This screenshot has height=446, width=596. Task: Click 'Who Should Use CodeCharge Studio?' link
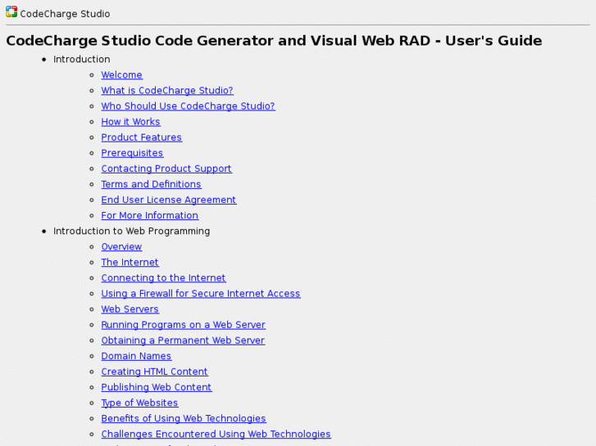click(x=188, y=106)
